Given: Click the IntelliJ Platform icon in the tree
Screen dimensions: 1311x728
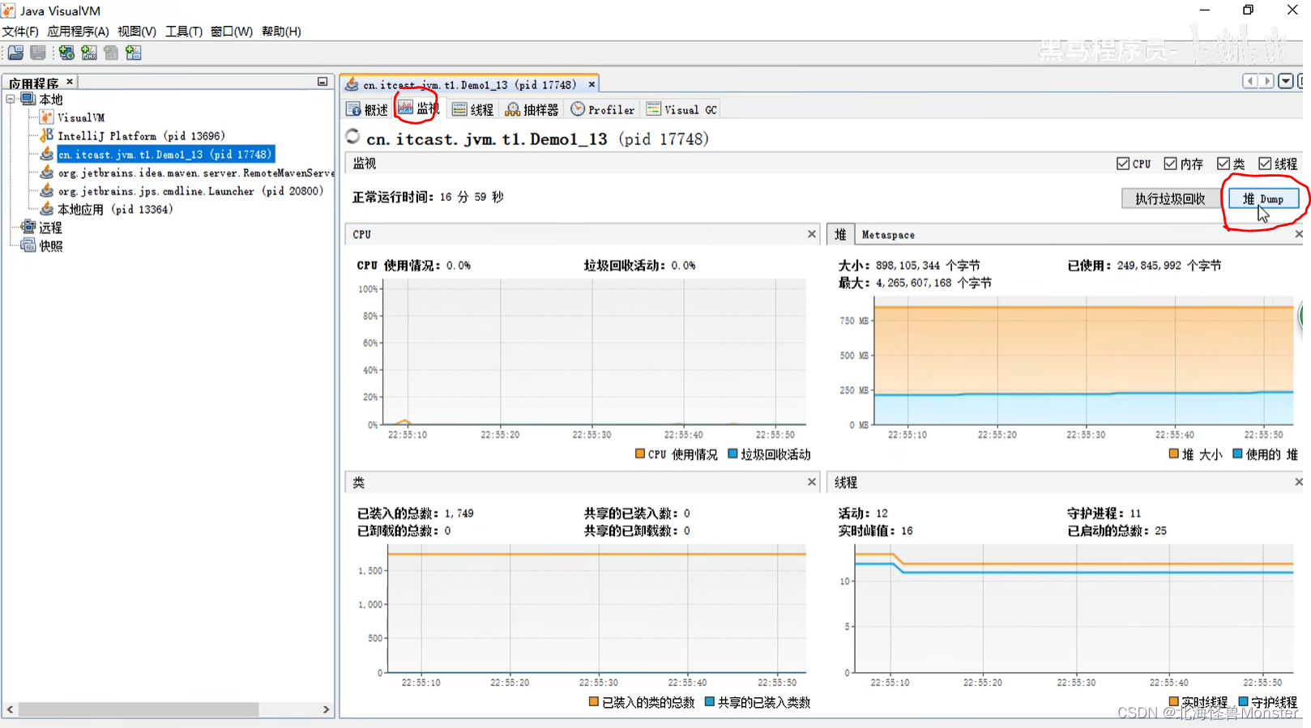Looking at the screenshot, I should 47,135.
